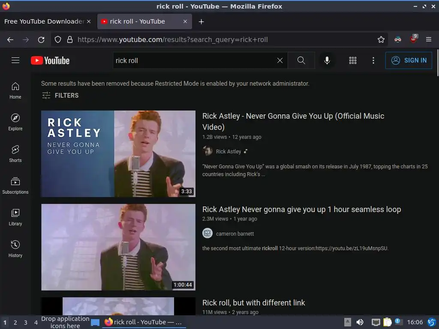Click the '1.2B views' text
Screen dimensions: 439x329
(x=214, y=137)
